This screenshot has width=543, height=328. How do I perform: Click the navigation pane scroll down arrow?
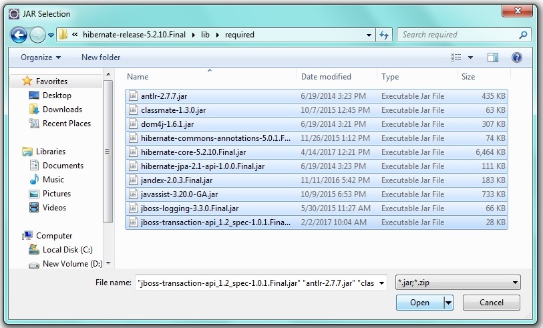[x=108, y=263]
